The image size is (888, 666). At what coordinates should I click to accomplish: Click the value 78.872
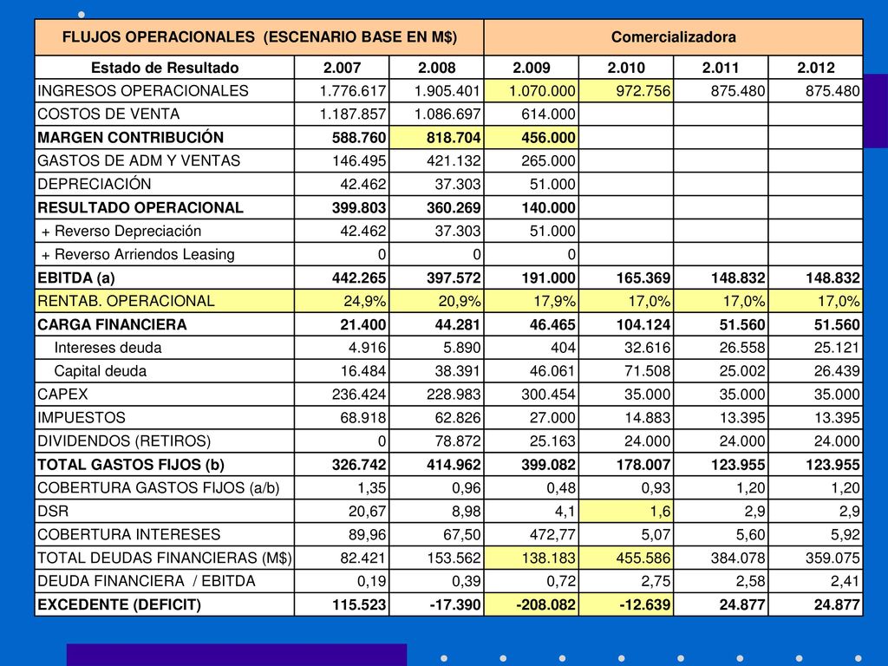click(458, 441)
